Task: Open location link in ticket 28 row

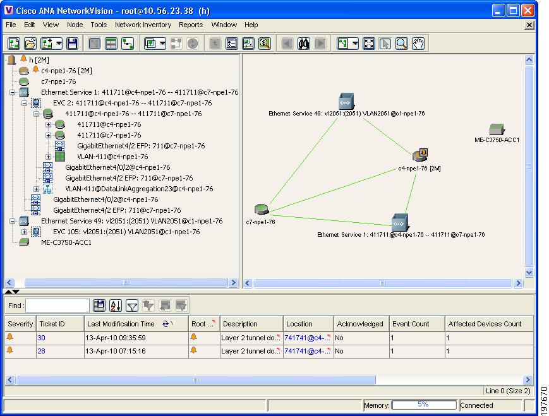Action: pyautogui.click(x=307, y=351)
